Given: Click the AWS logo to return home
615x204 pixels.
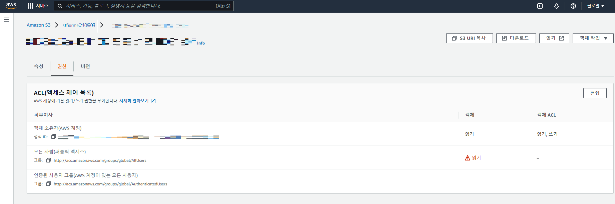Looking at the screenshot, I should click(x=10, y=6).
